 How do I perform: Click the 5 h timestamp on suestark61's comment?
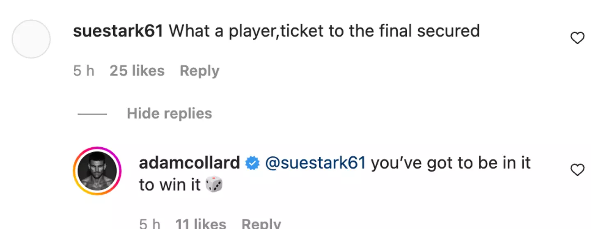tap(84, 71)
